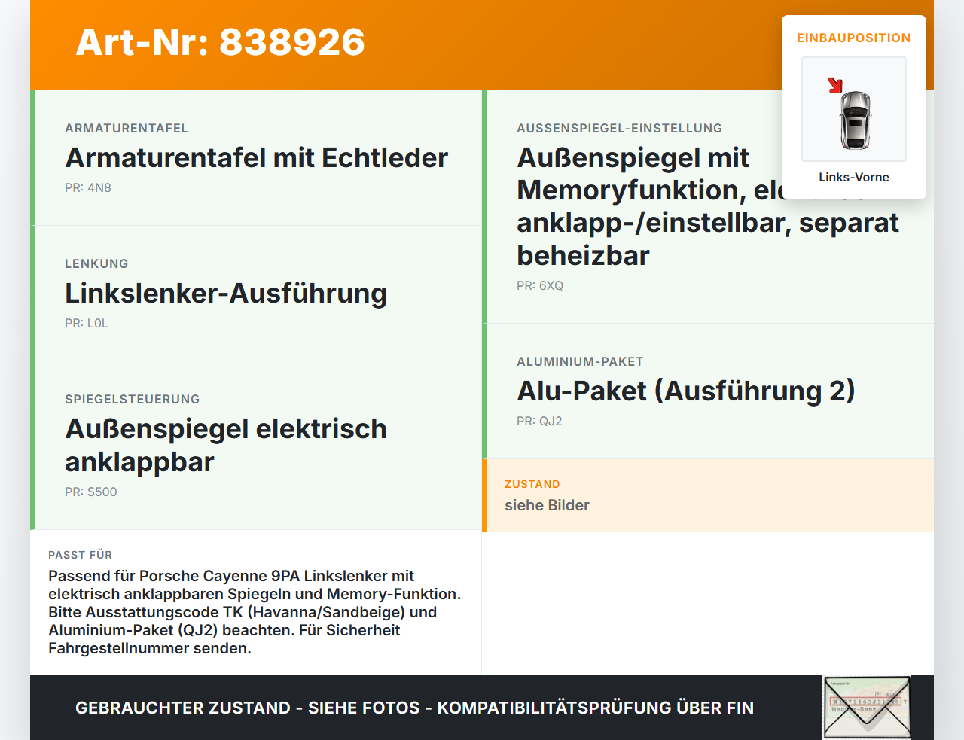This screenshot has width=964, height=740.
Task: Click the red arrow on the car diagram
Action: [x=835, y=85]
